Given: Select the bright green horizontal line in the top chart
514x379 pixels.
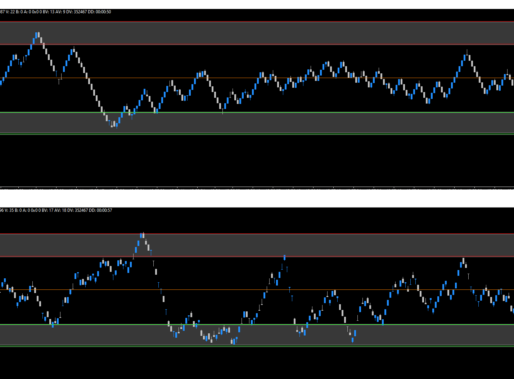Looking at the screenshot, I should coord(257,113).
